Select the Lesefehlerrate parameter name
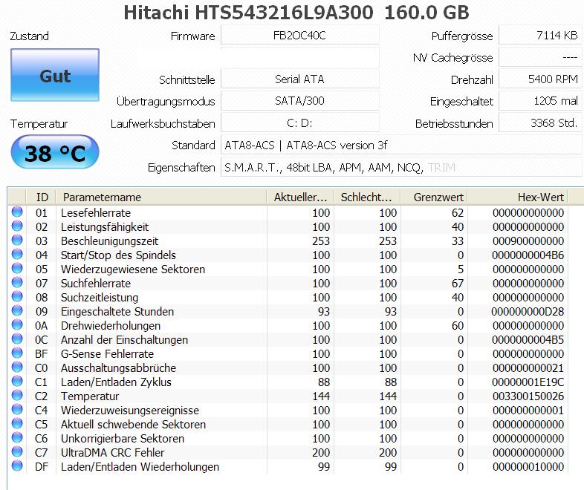The image size is (584, 490). point(96,213)
